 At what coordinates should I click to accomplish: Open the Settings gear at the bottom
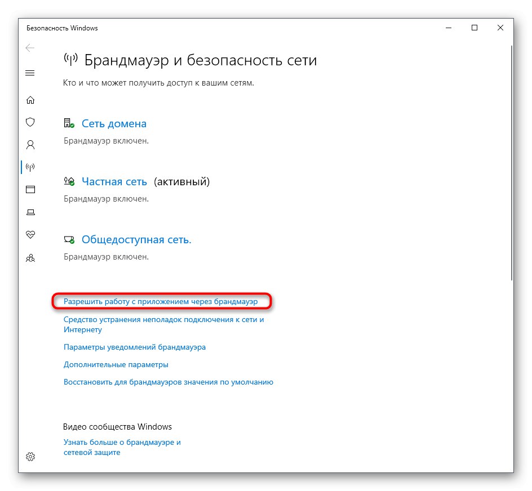[x=30, y=457]
